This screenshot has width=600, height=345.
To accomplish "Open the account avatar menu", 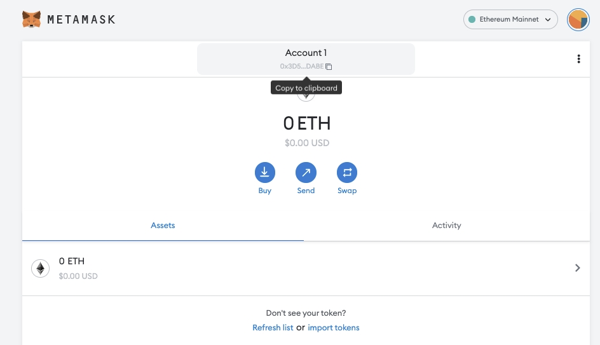I will tap(578, 20).
